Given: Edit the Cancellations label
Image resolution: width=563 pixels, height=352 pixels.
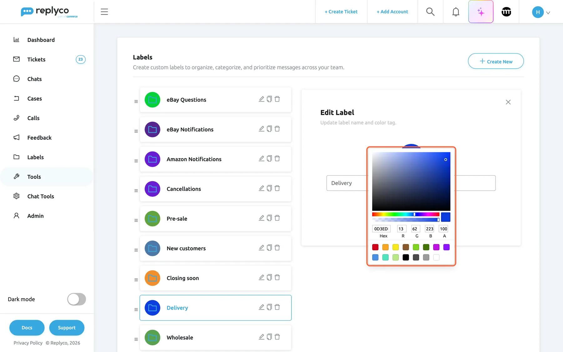Looking at the screenshot, I should pos(261,188).
